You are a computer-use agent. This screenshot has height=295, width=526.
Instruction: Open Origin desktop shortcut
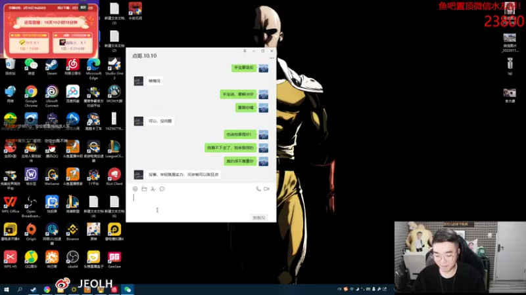(31, 232)
